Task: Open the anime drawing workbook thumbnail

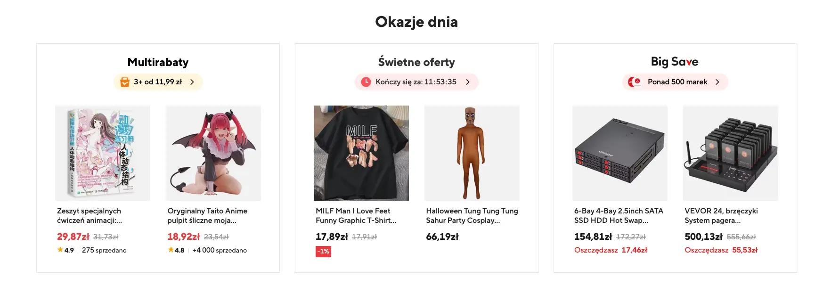Action: click(x=103, y=153)
